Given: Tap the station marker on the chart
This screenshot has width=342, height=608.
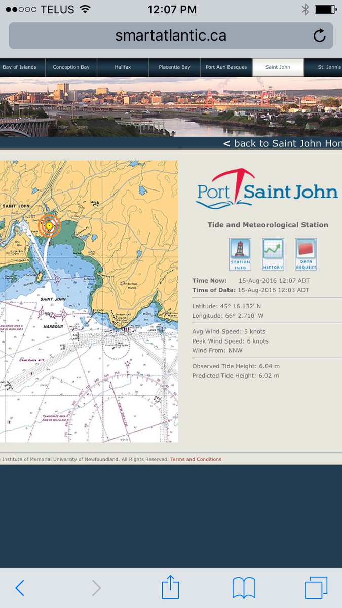Looking at the screenshot, I should click(49, 225).
